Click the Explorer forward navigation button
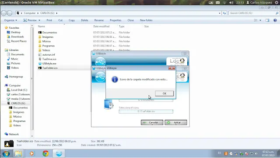This screenshot has height=158, width=280. tap(10, 13)
